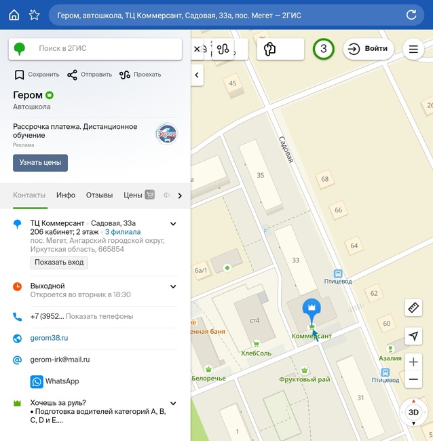The width and height of the screenshot is (433, 441).
Task: Locate me with navigation arrow button
Action: pyautogui.click(x=413, y=336)
